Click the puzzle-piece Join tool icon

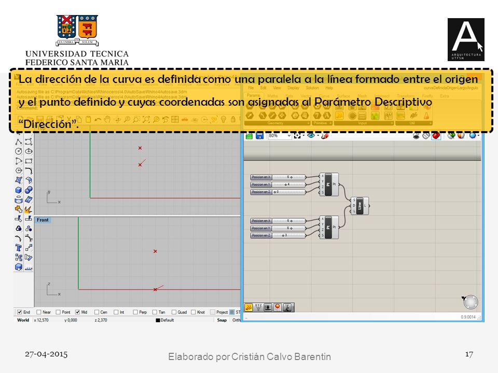point(19,209)
